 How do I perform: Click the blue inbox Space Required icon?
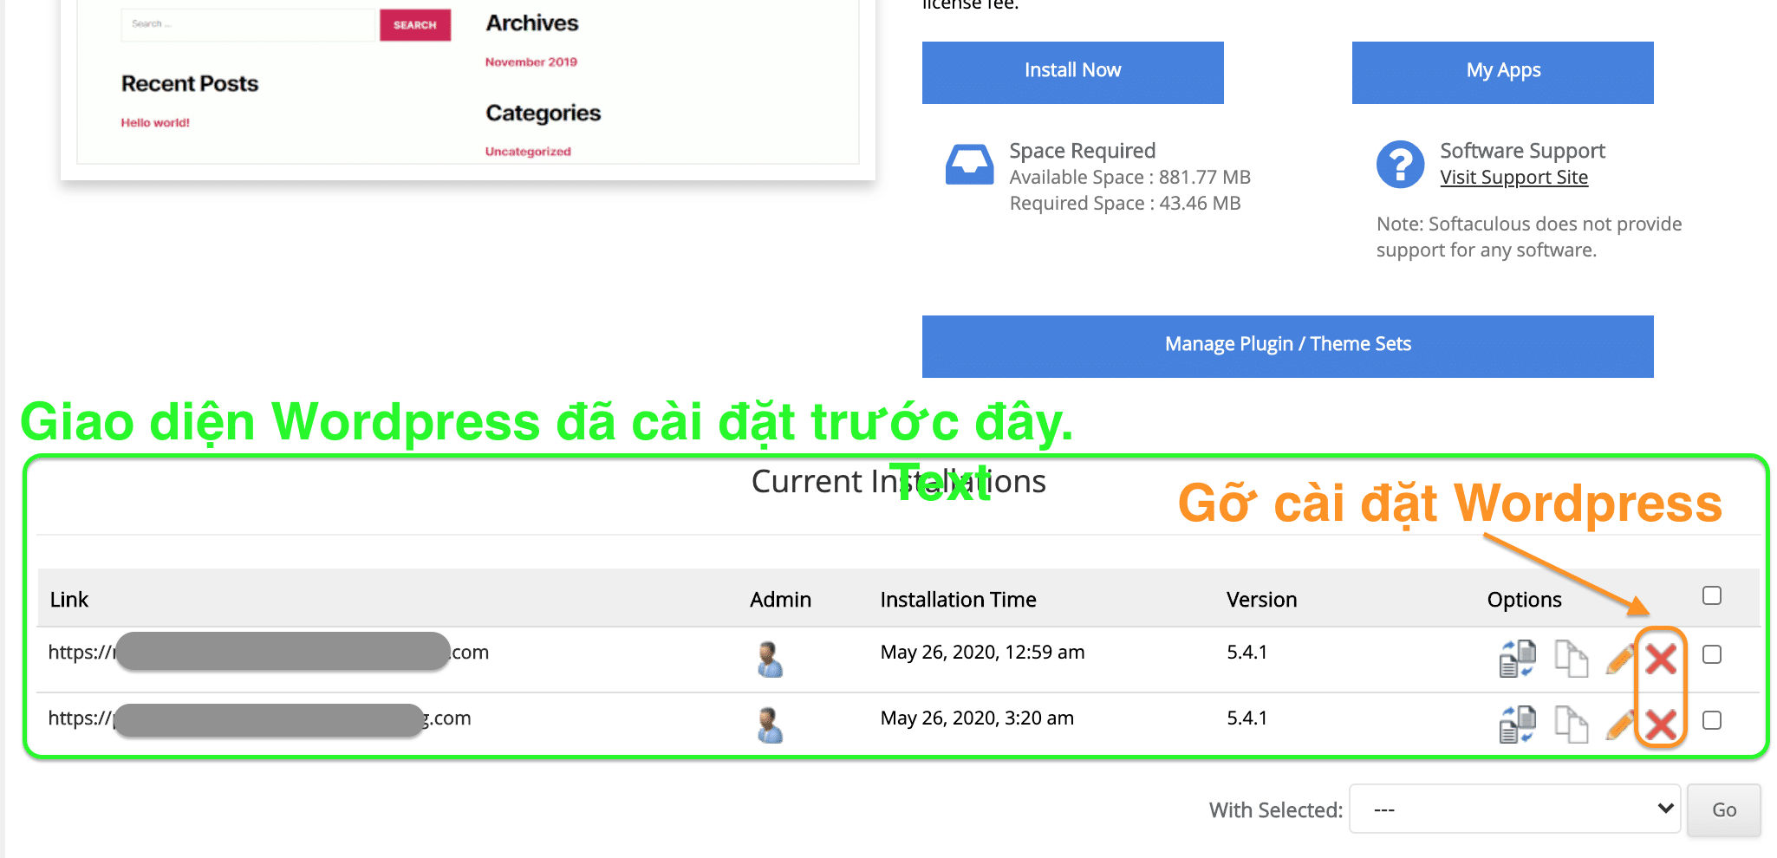(x=969, y=164)
